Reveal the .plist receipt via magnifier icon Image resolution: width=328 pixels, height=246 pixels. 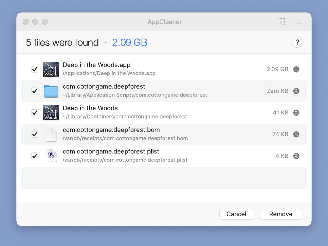(x=296, y=156)
